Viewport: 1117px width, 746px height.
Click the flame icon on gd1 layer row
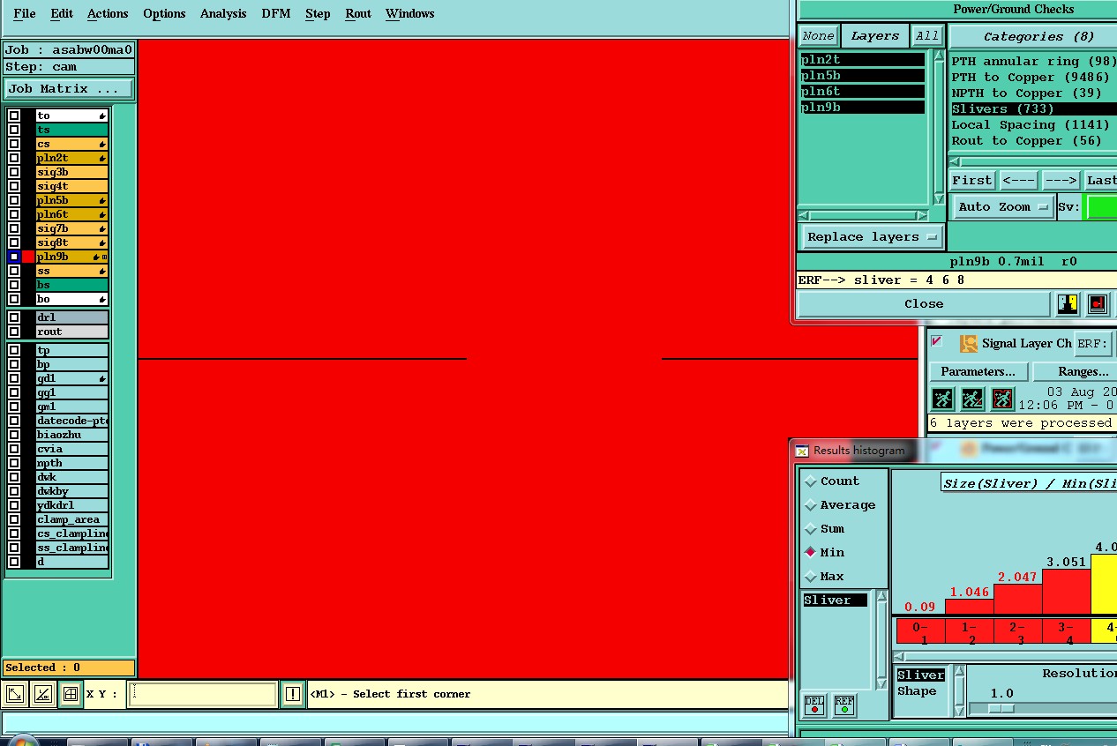pos(102,379)
